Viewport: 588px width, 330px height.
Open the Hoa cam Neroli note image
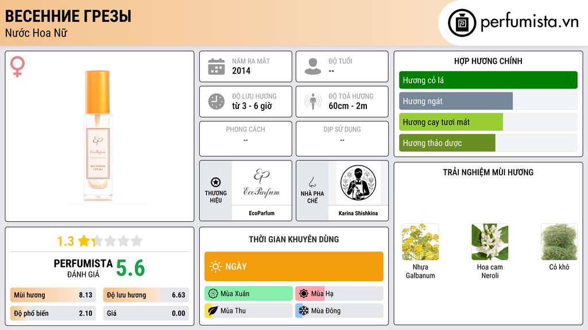pos(490,242)
